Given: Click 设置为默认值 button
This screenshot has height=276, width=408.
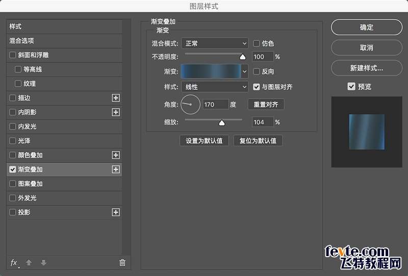Looking at the screenshot, I should pos(205,141).
